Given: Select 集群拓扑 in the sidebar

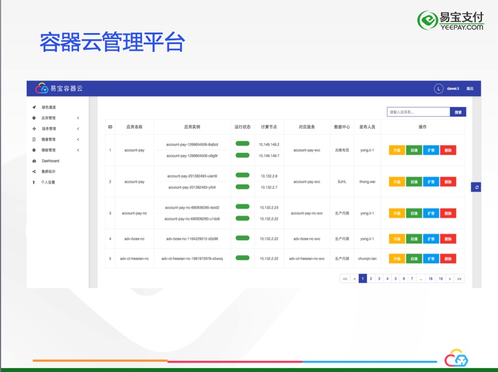Looking at the screenshot, I should (x=49, y=172).
